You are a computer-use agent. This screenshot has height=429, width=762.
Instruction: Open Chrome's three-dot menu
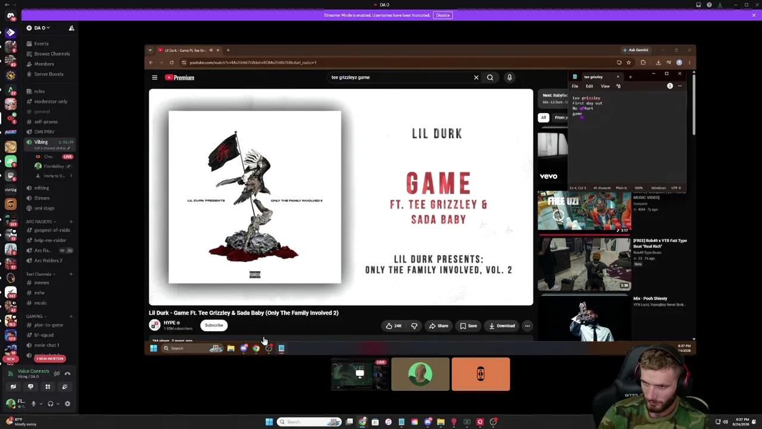click(689, 63)
